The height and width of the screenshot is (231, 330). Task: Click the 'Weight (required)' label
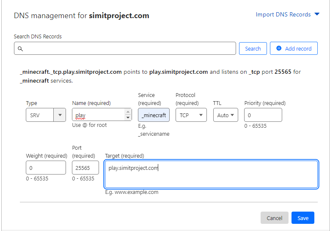point(47,156)
